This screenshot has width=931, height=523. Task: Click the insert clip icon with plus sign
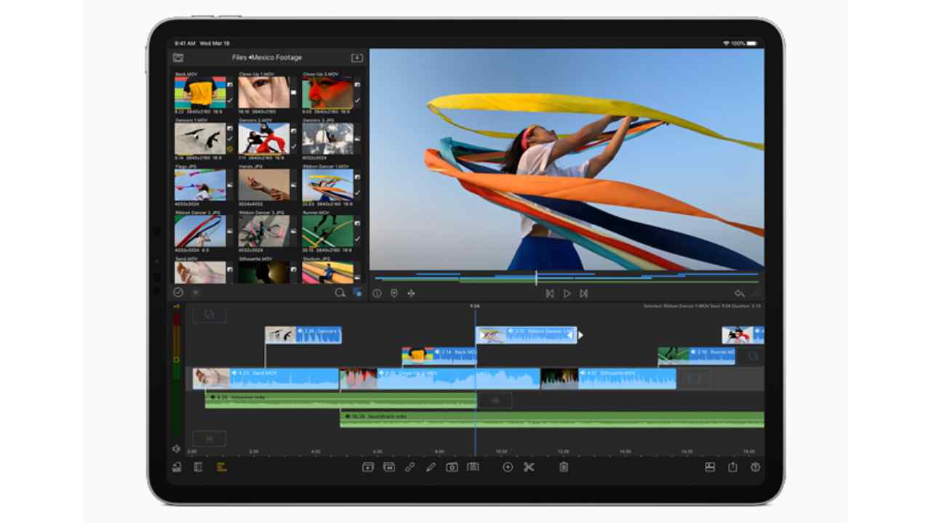point(368,467)
